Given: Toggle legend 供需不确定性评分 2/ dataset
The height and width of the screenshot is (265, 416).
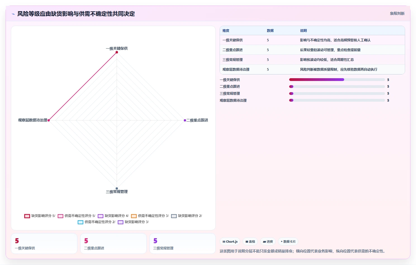Looking at the screenshot, I should (x=96, y=222).
